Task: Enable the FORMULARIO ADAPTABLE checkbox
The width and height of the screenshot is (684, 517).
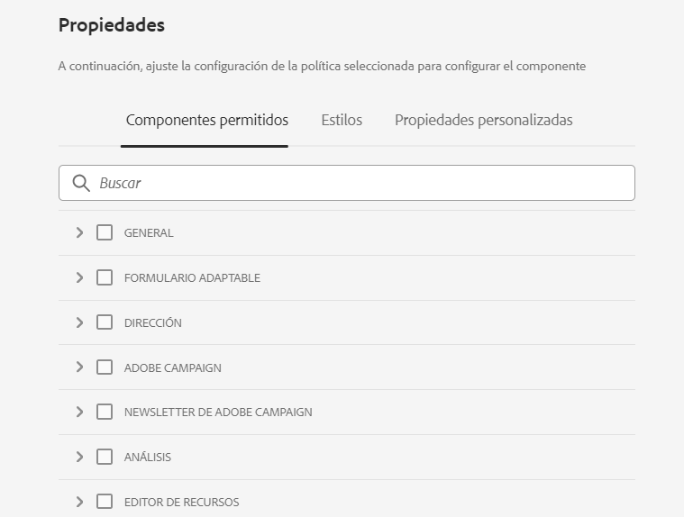Action: click(105, 277)
